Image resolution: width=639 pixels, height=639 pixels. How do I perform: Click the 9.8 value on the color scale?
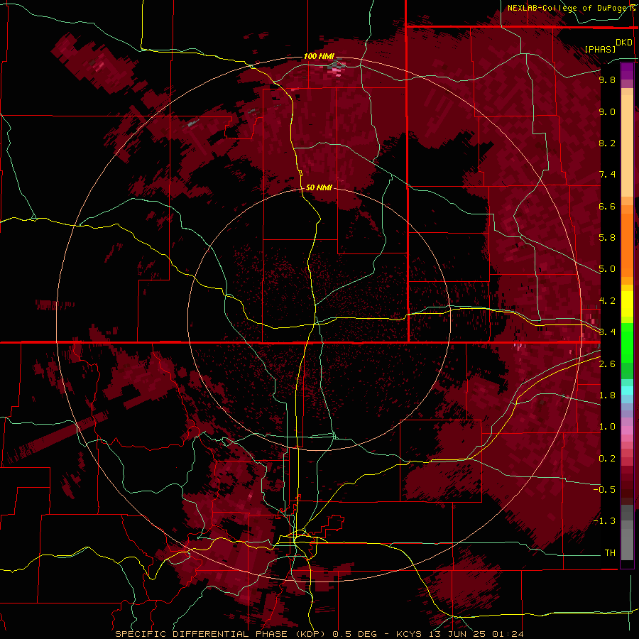click(x=607, y=80)
